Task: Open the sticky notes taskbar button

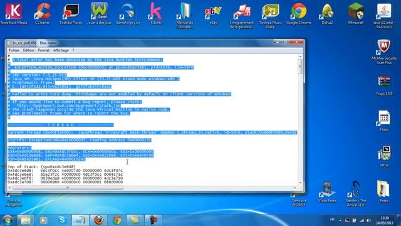Action: (x=135, y=220)
